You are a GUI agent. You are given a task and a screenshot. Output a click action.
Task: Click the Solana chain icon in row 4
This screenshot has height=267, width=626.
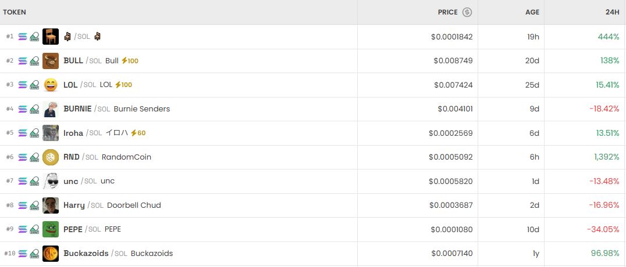23,109
